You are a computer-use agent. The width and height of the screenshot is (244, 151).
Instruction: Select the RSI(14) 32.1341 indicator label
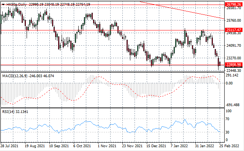click(15, 112)
